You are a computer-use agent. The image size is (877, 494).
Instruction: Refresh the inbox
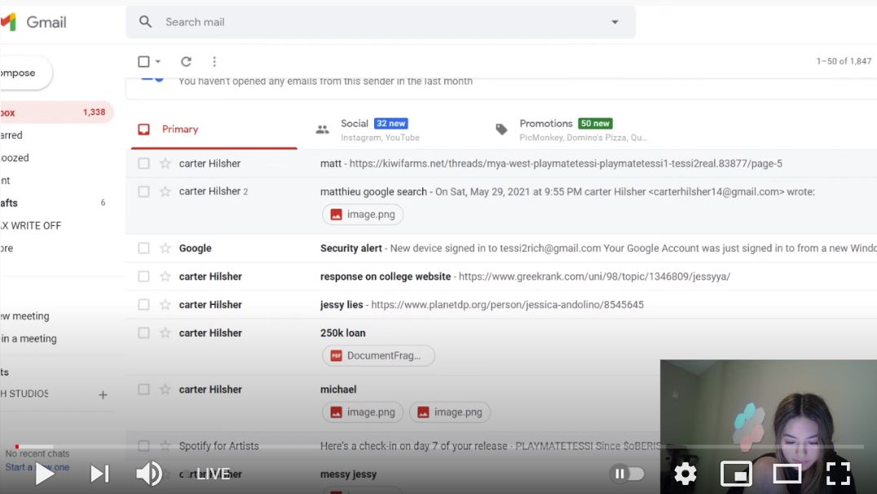pos(187,61)
